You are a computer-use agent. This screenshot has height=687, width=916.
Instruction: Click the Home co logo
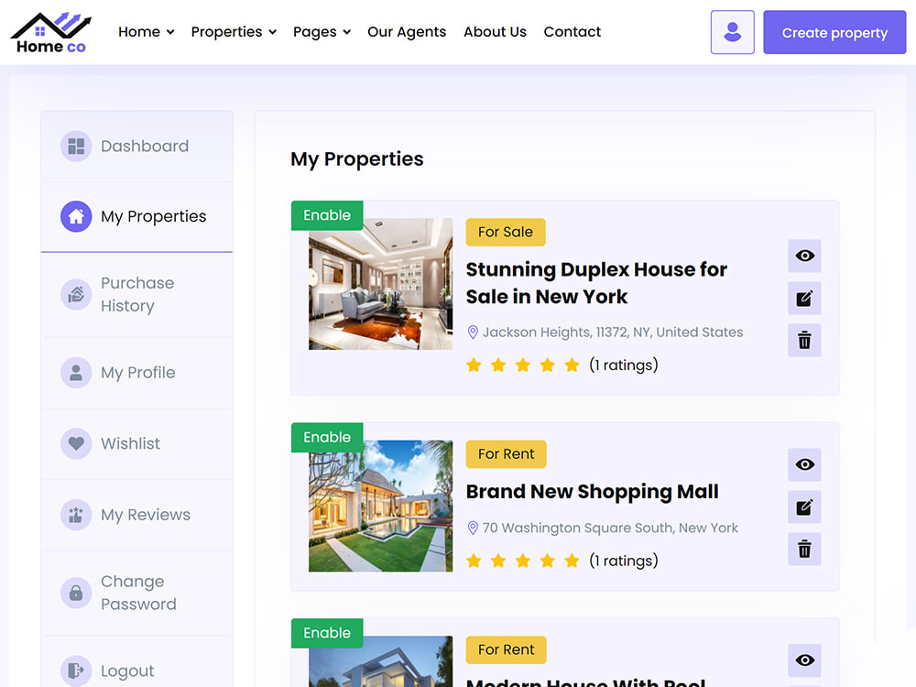(x=50, y=33)
